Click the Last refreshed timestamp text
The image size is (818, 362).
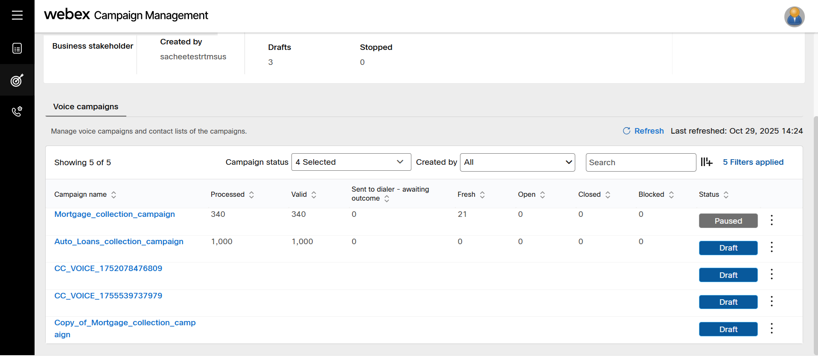coord(736,131)
